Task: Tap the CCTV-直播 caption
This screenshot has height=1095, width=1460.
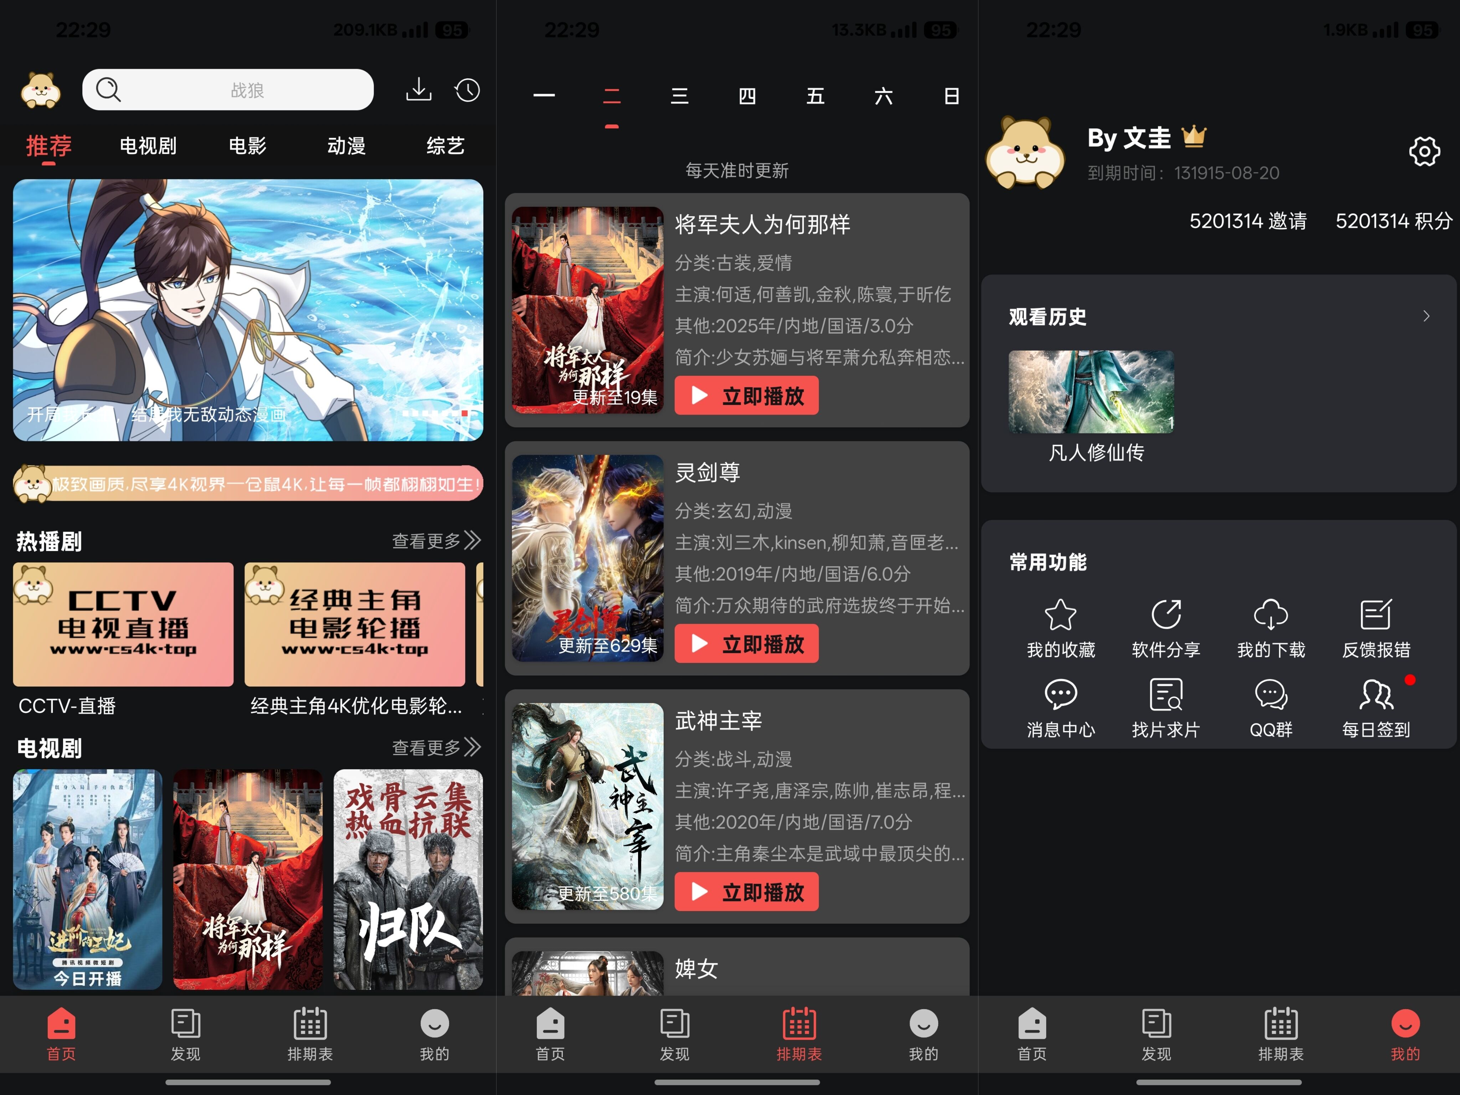Action: coord(67,705)
